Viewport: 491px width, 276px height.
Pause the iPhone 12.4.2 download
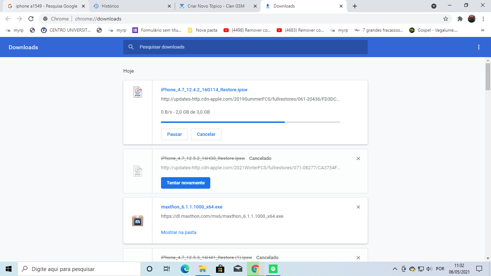(x=174, y=134)
